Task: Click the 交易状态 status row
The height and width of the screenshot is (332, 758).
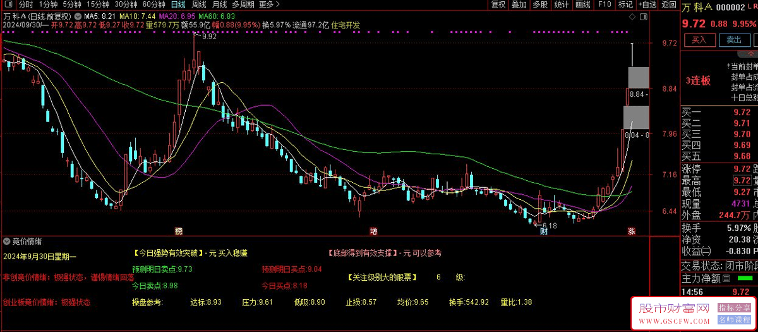Action: pyautogui.click(x=719, y=265)
